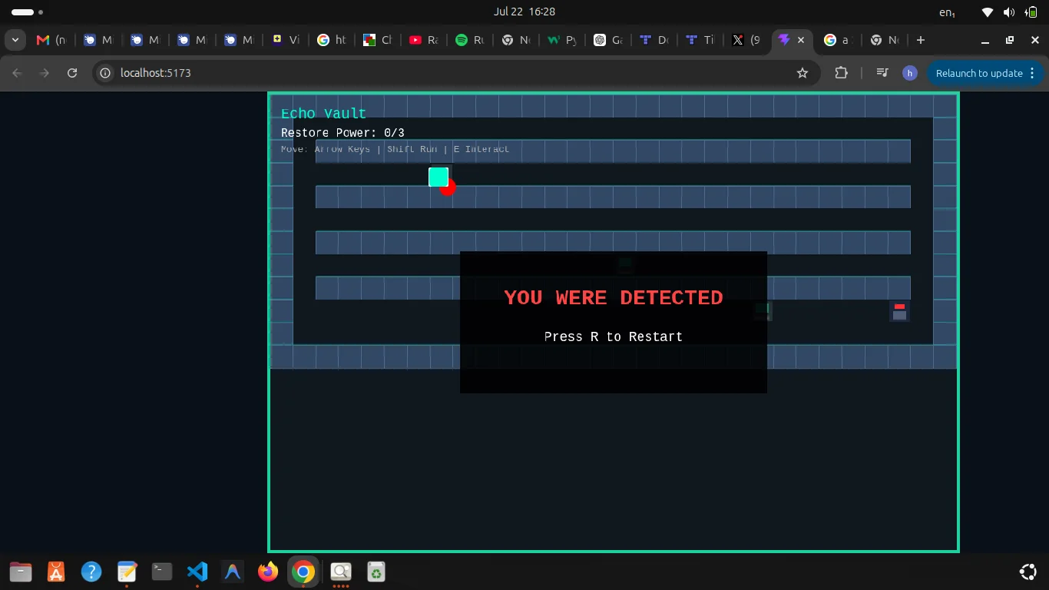1049x590 pixels.
Task: Open Visual Studio Code from the dock
Action: tap(197, 572)
